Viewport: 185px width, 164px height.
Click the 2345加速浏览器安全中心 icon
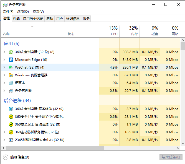click(x=11, y=140)
